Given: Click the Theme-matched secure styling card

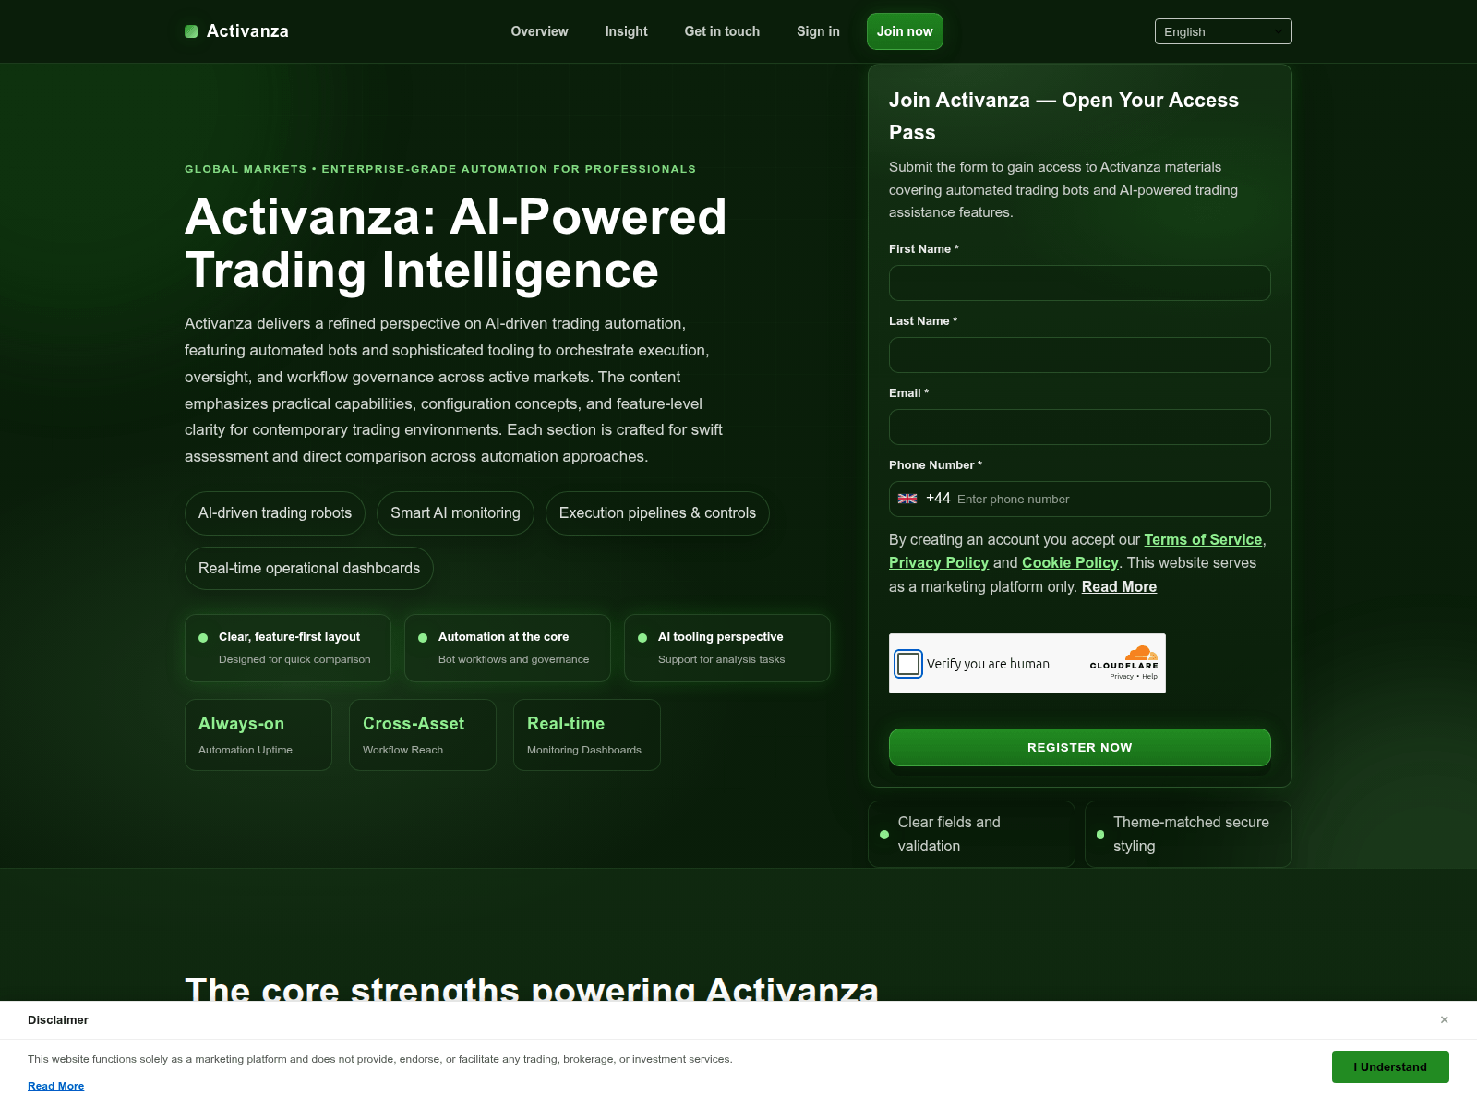Looking at the screenshot, I should 1188,834.
